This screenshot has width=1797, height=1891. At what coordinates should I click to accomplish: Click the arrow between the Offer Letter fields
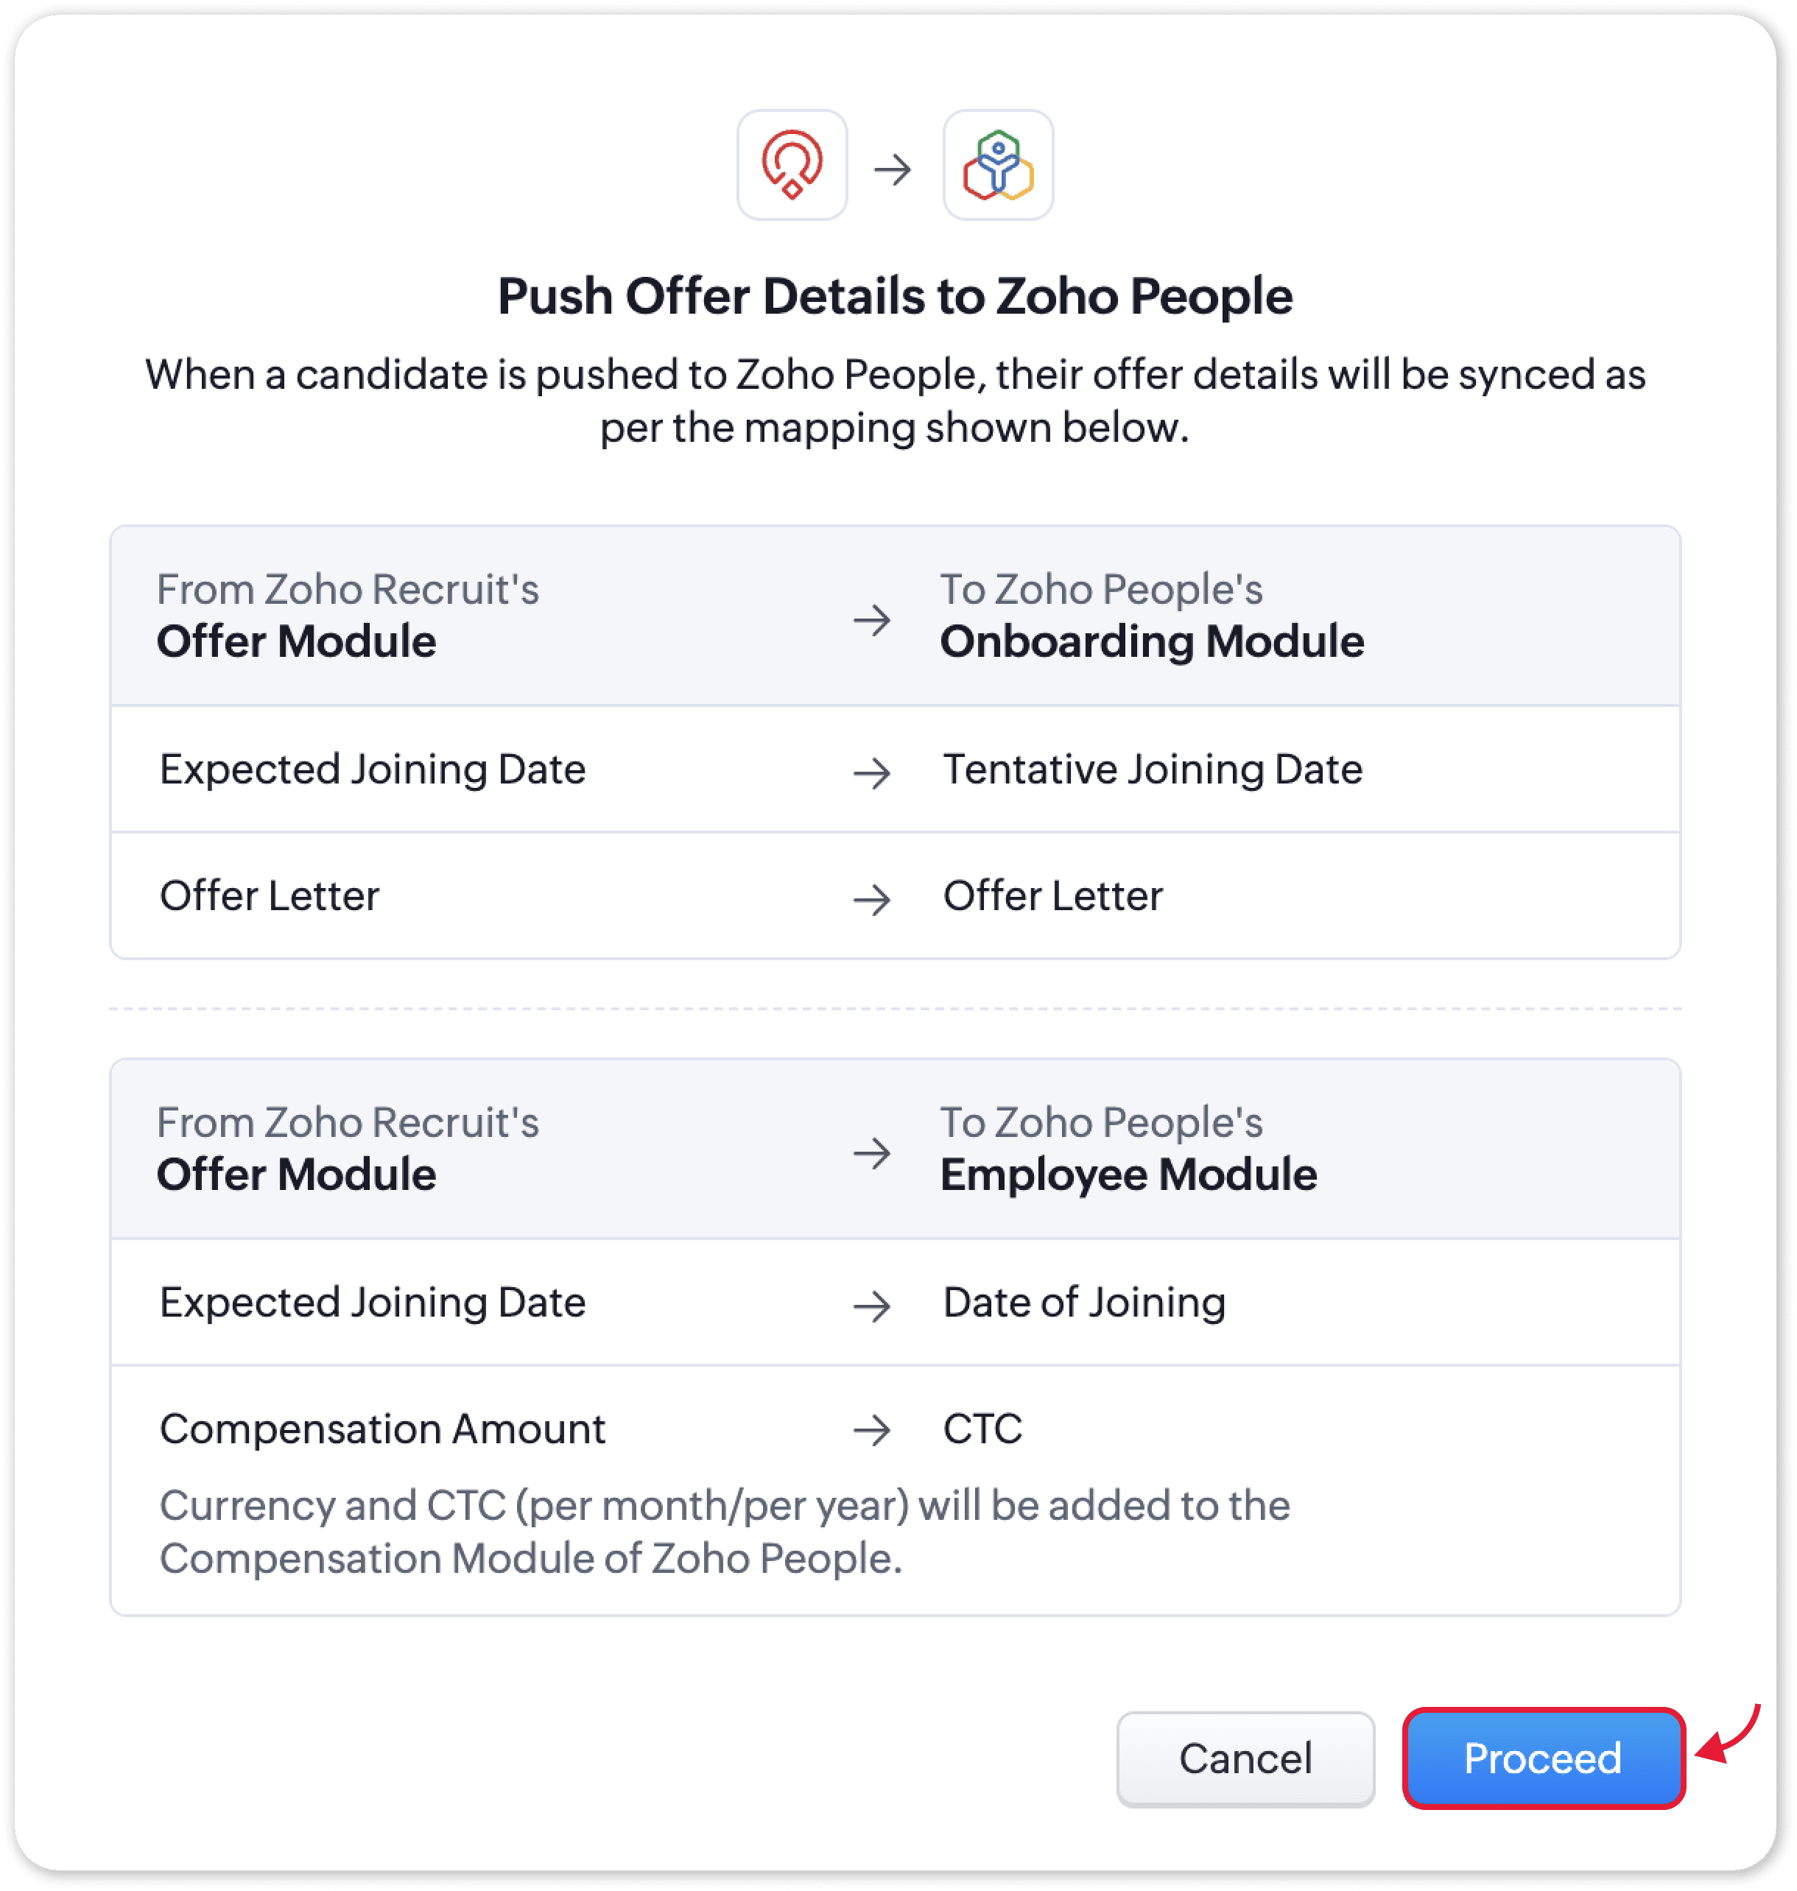click(872, 898)
